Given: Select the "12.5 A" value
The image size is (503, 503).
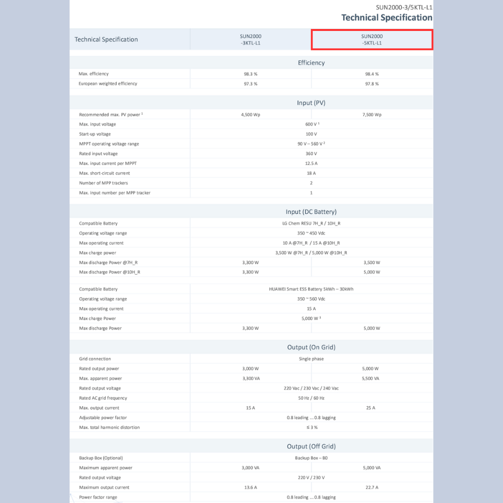Looking at the screenshot, I should click(311, 163).
